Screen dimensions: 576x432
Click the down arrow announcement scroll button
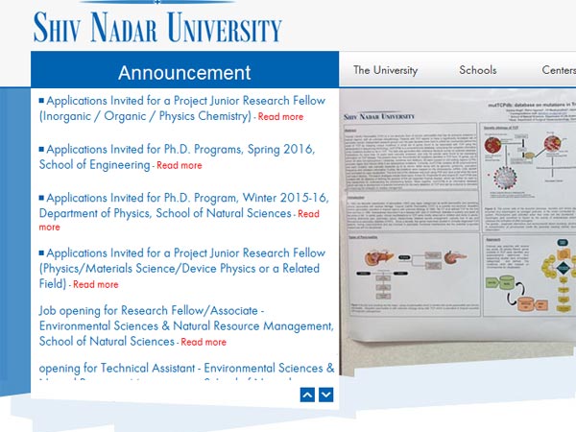(326, 395)
